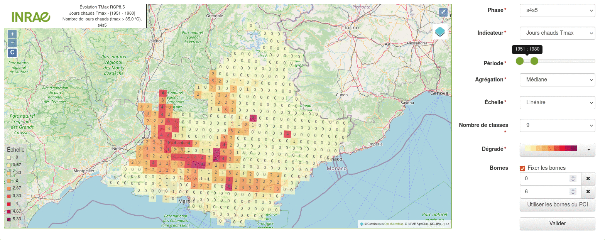Clear the upper bound value 6
Image resolution: width=605 pixels, height=240 pixels.
click(588, 191)
